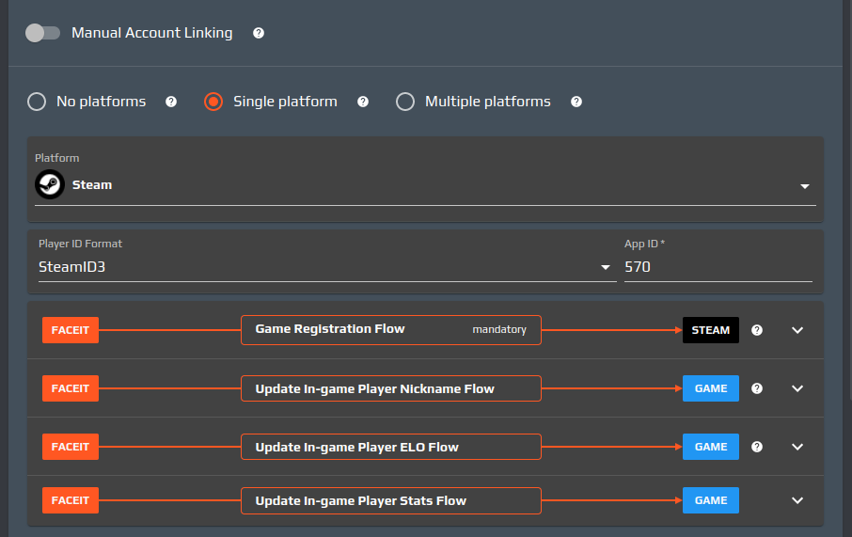
Task: Choose the Single platform radio option
Action: 213,102
